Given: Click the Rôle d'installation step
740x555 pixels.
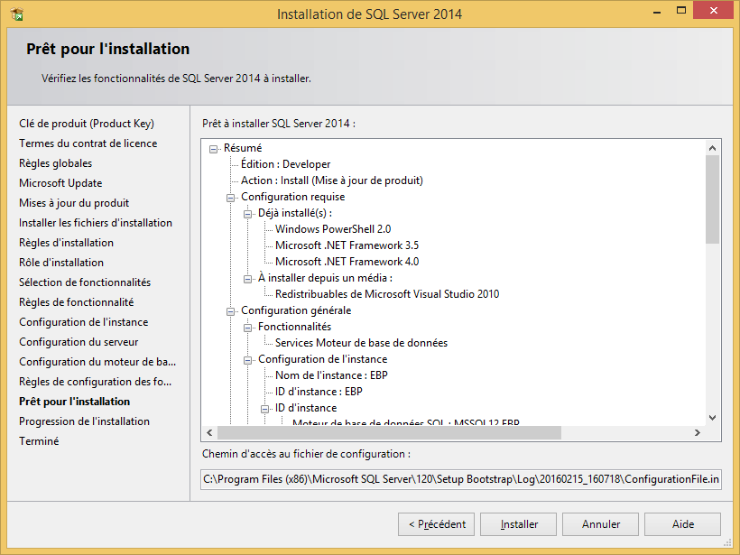Looking at the screenshot, I should click(61, 263).
